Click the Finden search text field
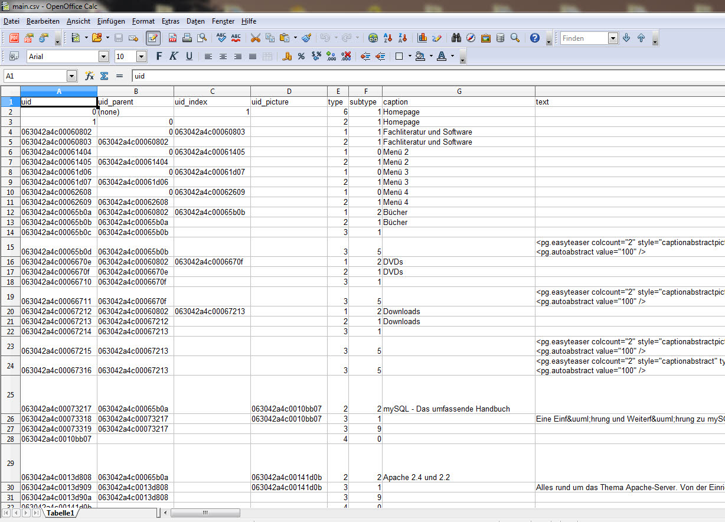725x522 pixels. coord(584,38)
